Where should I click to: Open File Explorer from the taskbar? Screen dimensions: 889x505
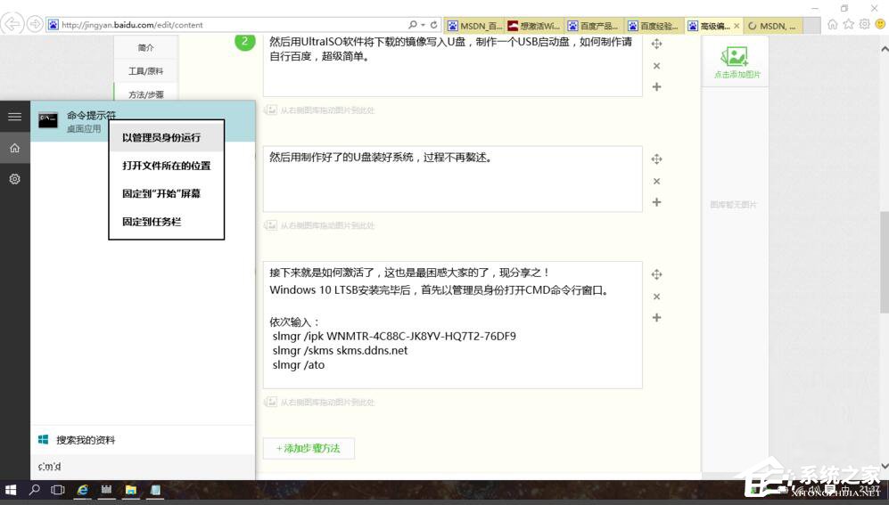coord(130,490)
